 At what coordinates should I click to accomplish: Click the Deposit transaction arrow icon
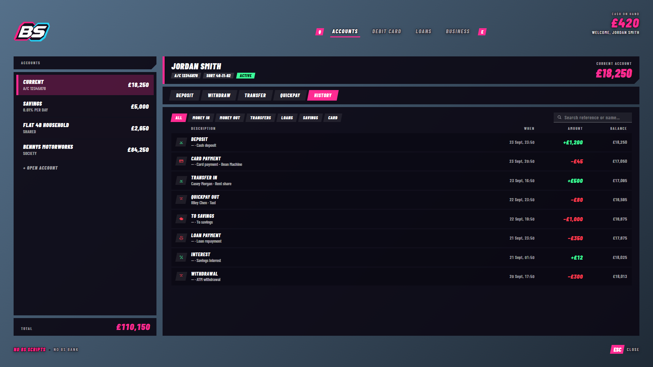pyautogui.click(x=181, y=142)
